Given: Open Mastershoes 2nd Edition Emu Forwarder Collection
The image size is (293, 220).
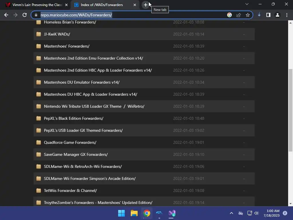Looking at the screenshot, I should (94, 58).
